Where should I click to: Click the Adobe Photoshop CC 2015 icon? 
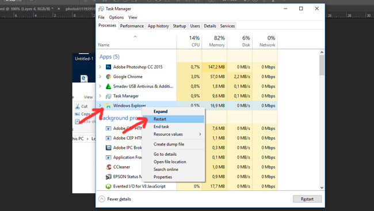(x=108, y=67)
